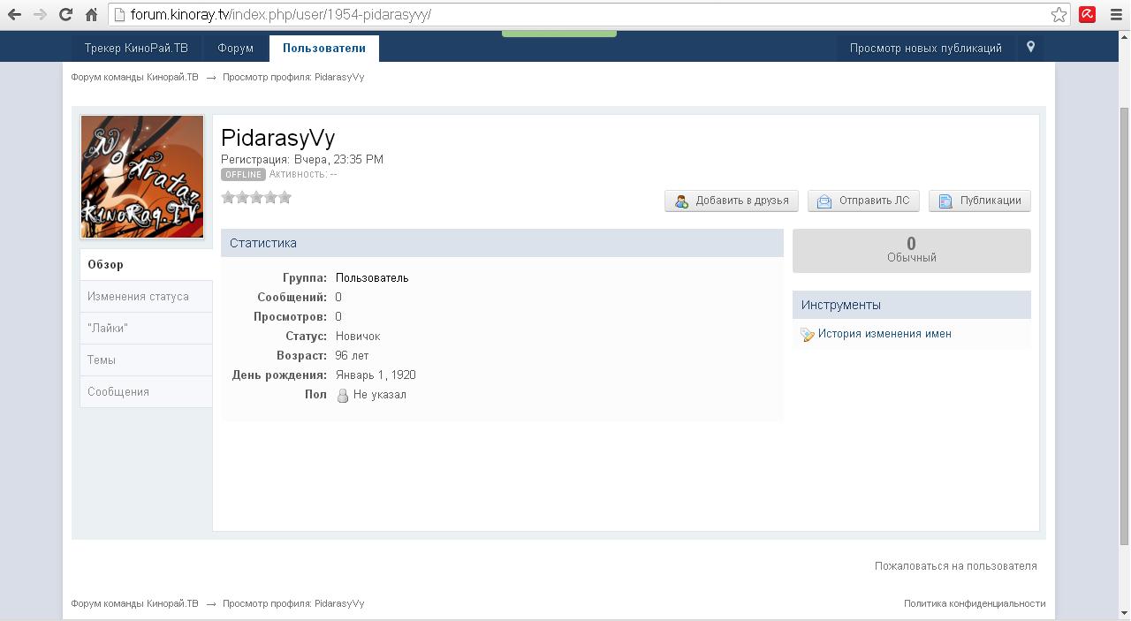Click Пожаловаться на пользователя link

click(956, 566)
